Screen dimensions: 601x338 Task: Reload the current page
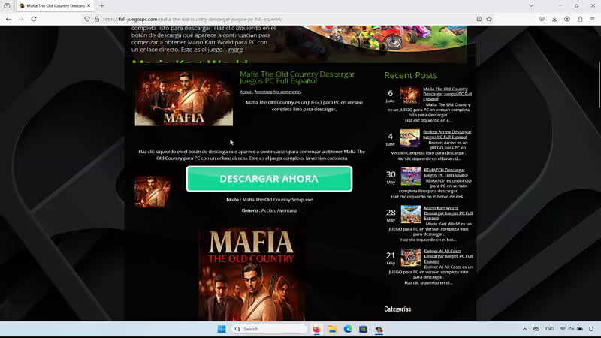pos(34,19)
